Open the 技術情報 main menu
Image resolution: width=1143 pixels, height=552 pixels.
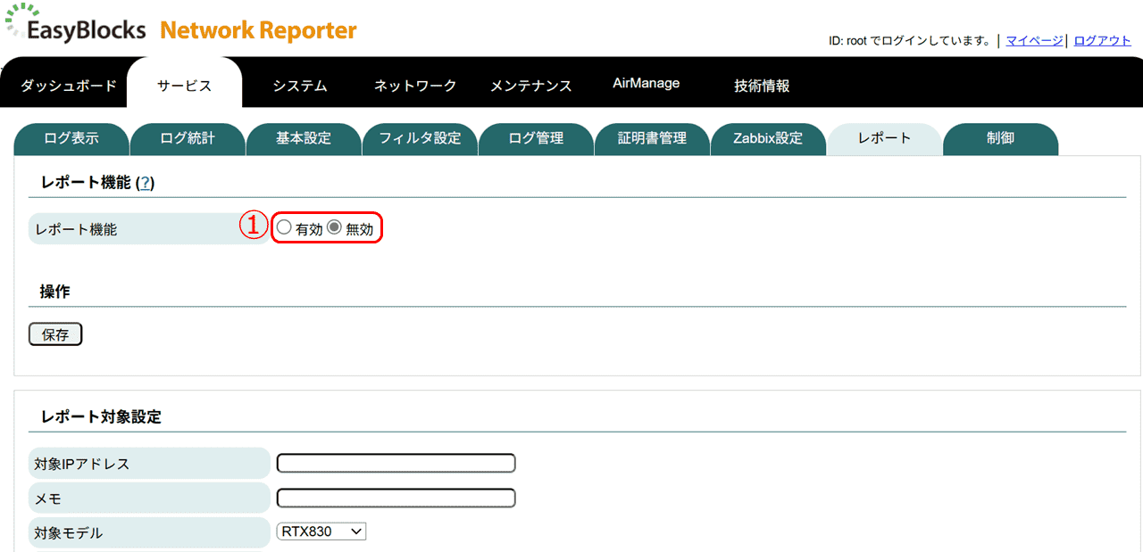coord(762,86)
